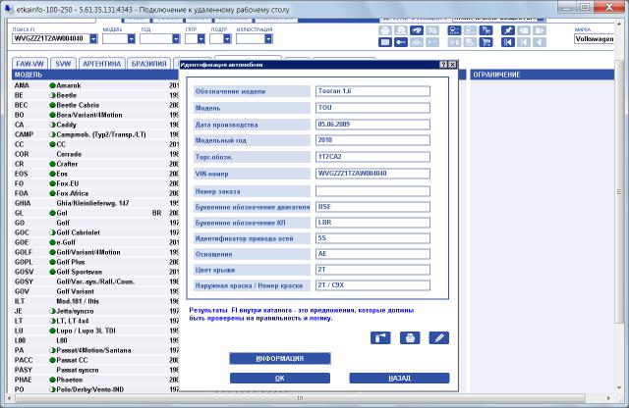629x408 pixels.
Task: Open the ПОДГР dropdown
Action: tap(227, 39)
